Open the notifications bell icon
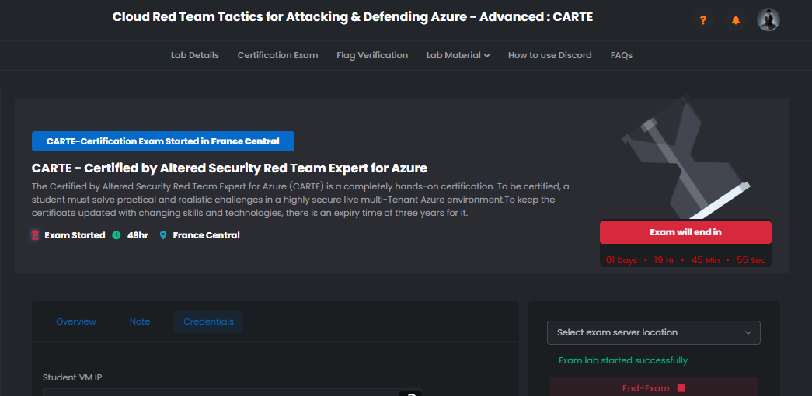This screenshot has width=812, height=396. pyautogui.click(x=735, y=20)
